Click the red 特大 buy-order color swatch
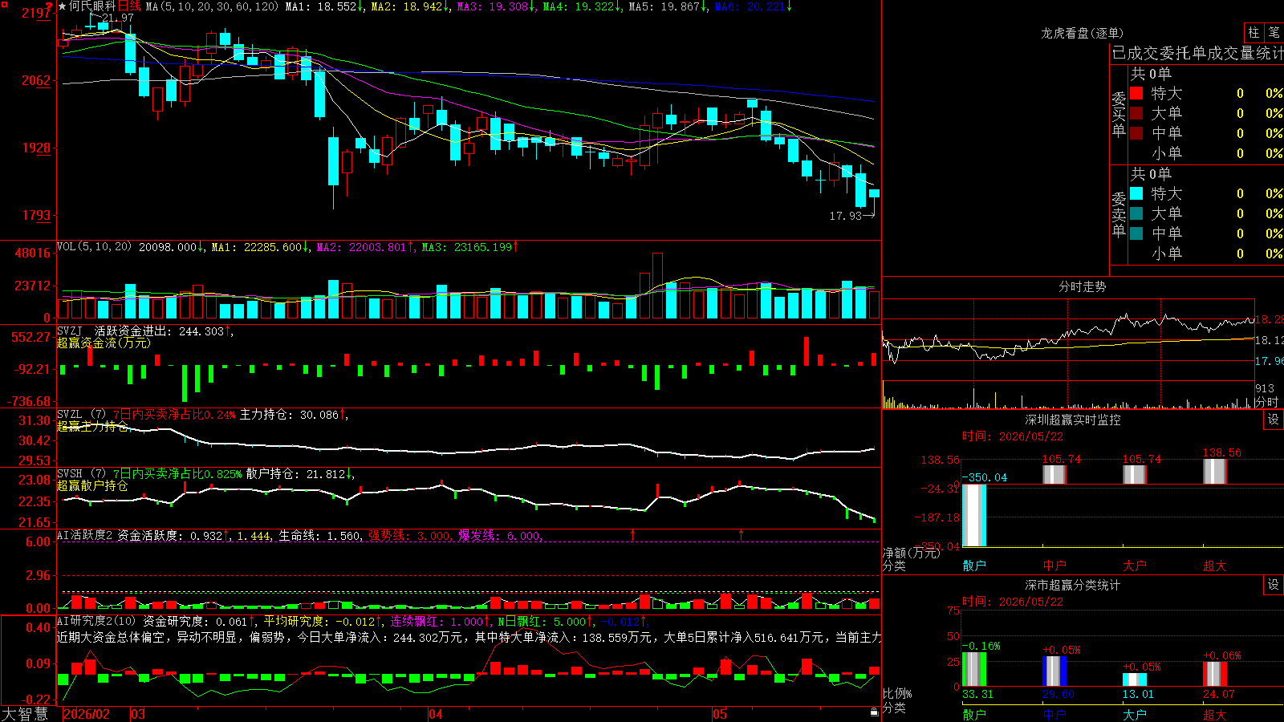Viewport: 1284px width, 722px height. 1136,93
